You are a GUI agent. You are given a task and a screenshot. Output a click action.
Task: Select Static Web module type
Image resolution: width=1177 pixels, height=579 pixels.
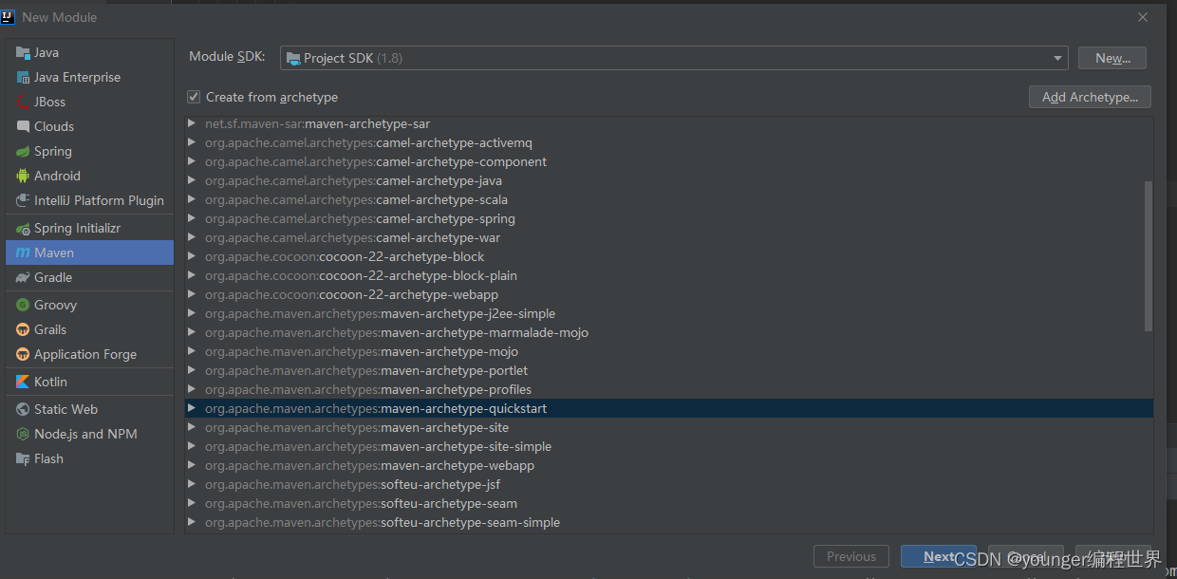(x=90, y=409)
